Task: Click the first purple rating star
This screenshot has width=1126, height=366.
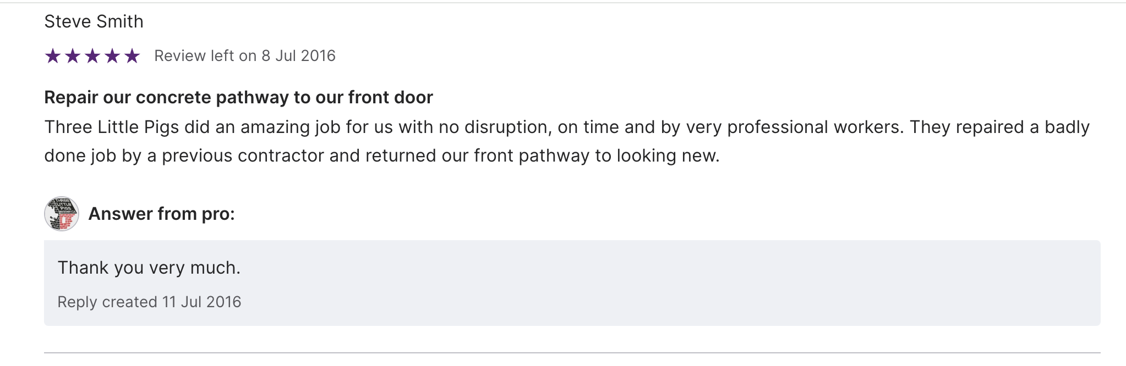Action: [x=53, y=56]
